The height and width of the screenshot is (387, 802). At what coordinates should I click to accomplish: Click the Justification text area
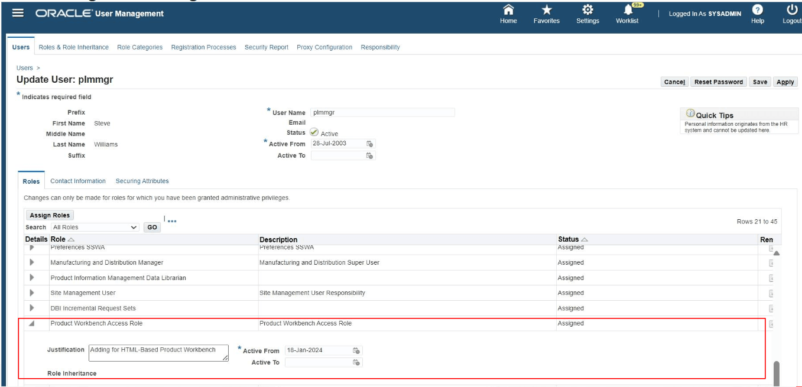click(x=158, y=353)
